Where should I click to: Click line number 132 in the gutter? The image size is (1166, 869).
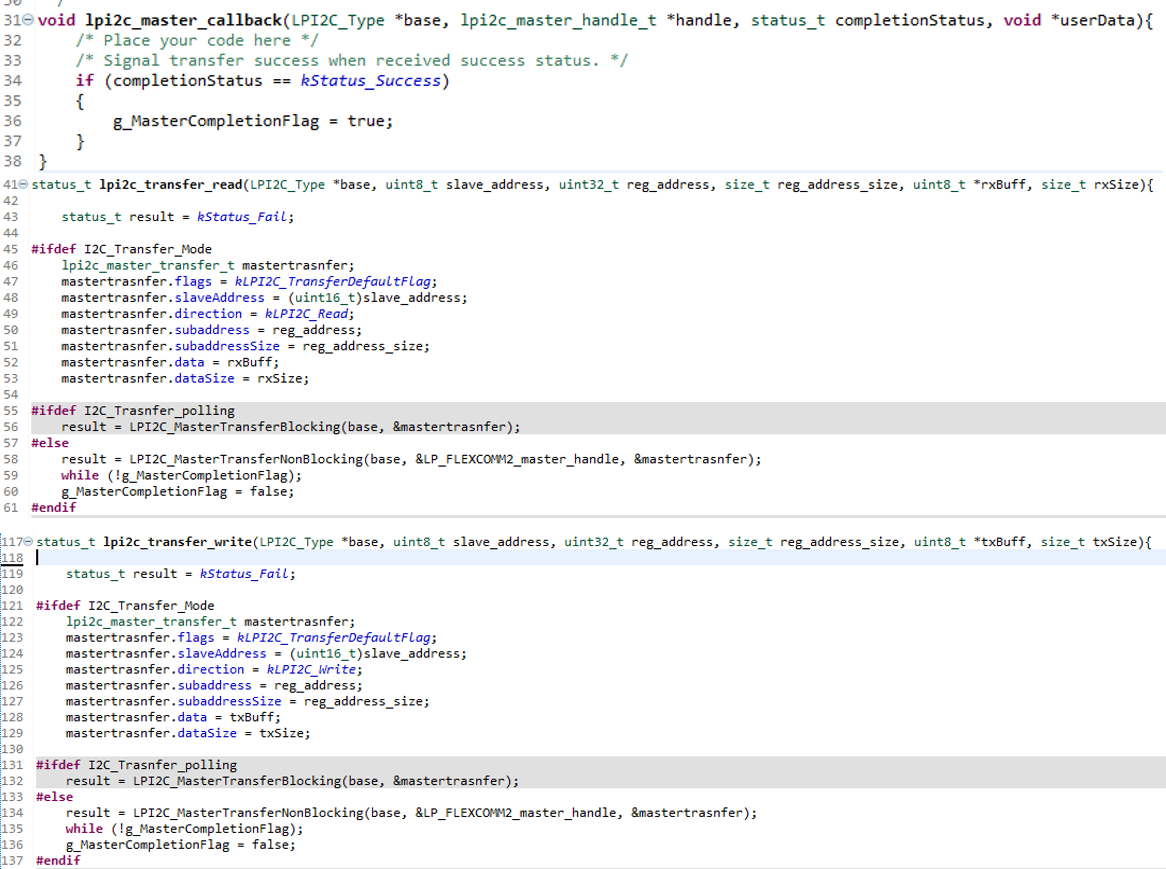tap(12, 781)
